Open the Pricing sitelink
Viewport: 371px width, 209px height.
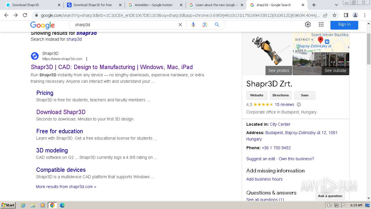(x=45, y=93)
